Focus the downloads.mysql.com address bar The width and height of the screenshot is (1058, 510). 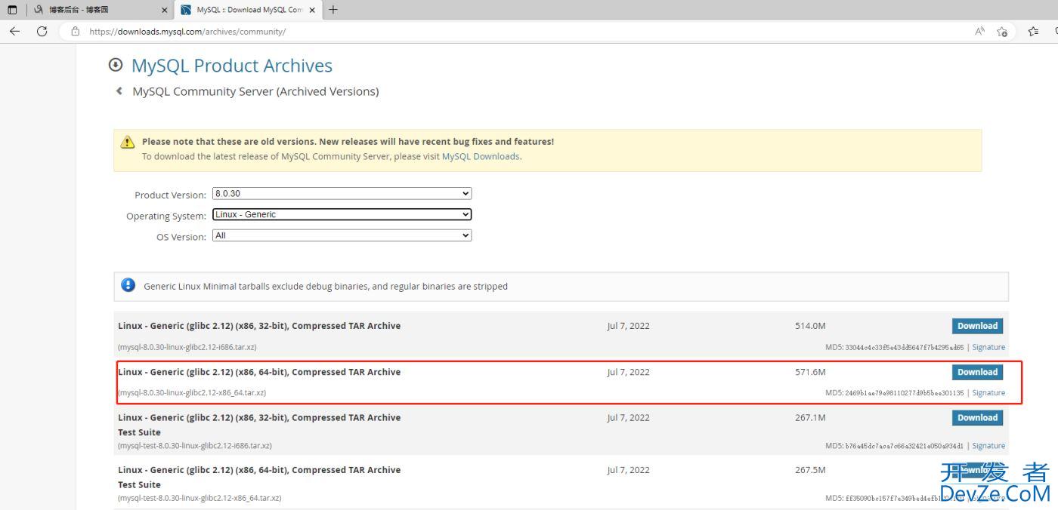point(514,31)
